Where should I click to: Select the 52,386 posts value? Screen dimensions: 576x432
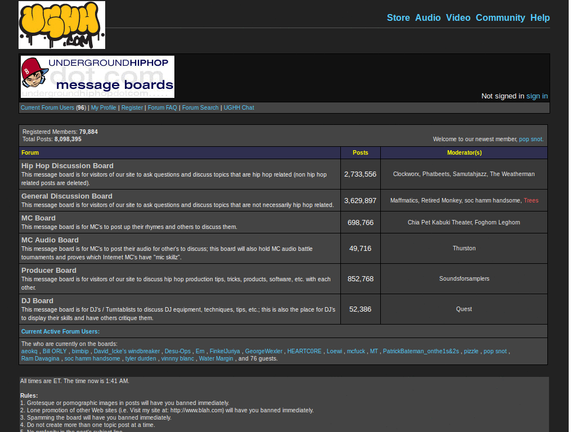pos(361,309)
